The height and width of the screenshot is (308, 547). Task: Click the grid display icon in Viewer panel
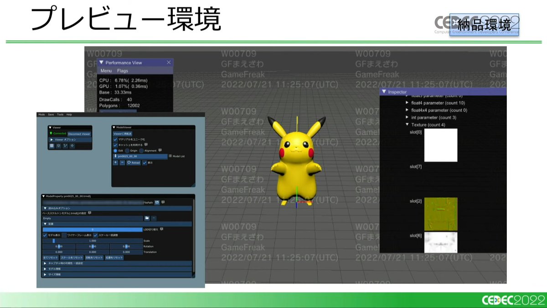click(52, 146)
